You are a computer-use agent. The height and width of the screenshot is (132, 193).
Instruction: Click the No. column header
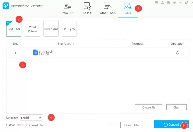point(15,43)
